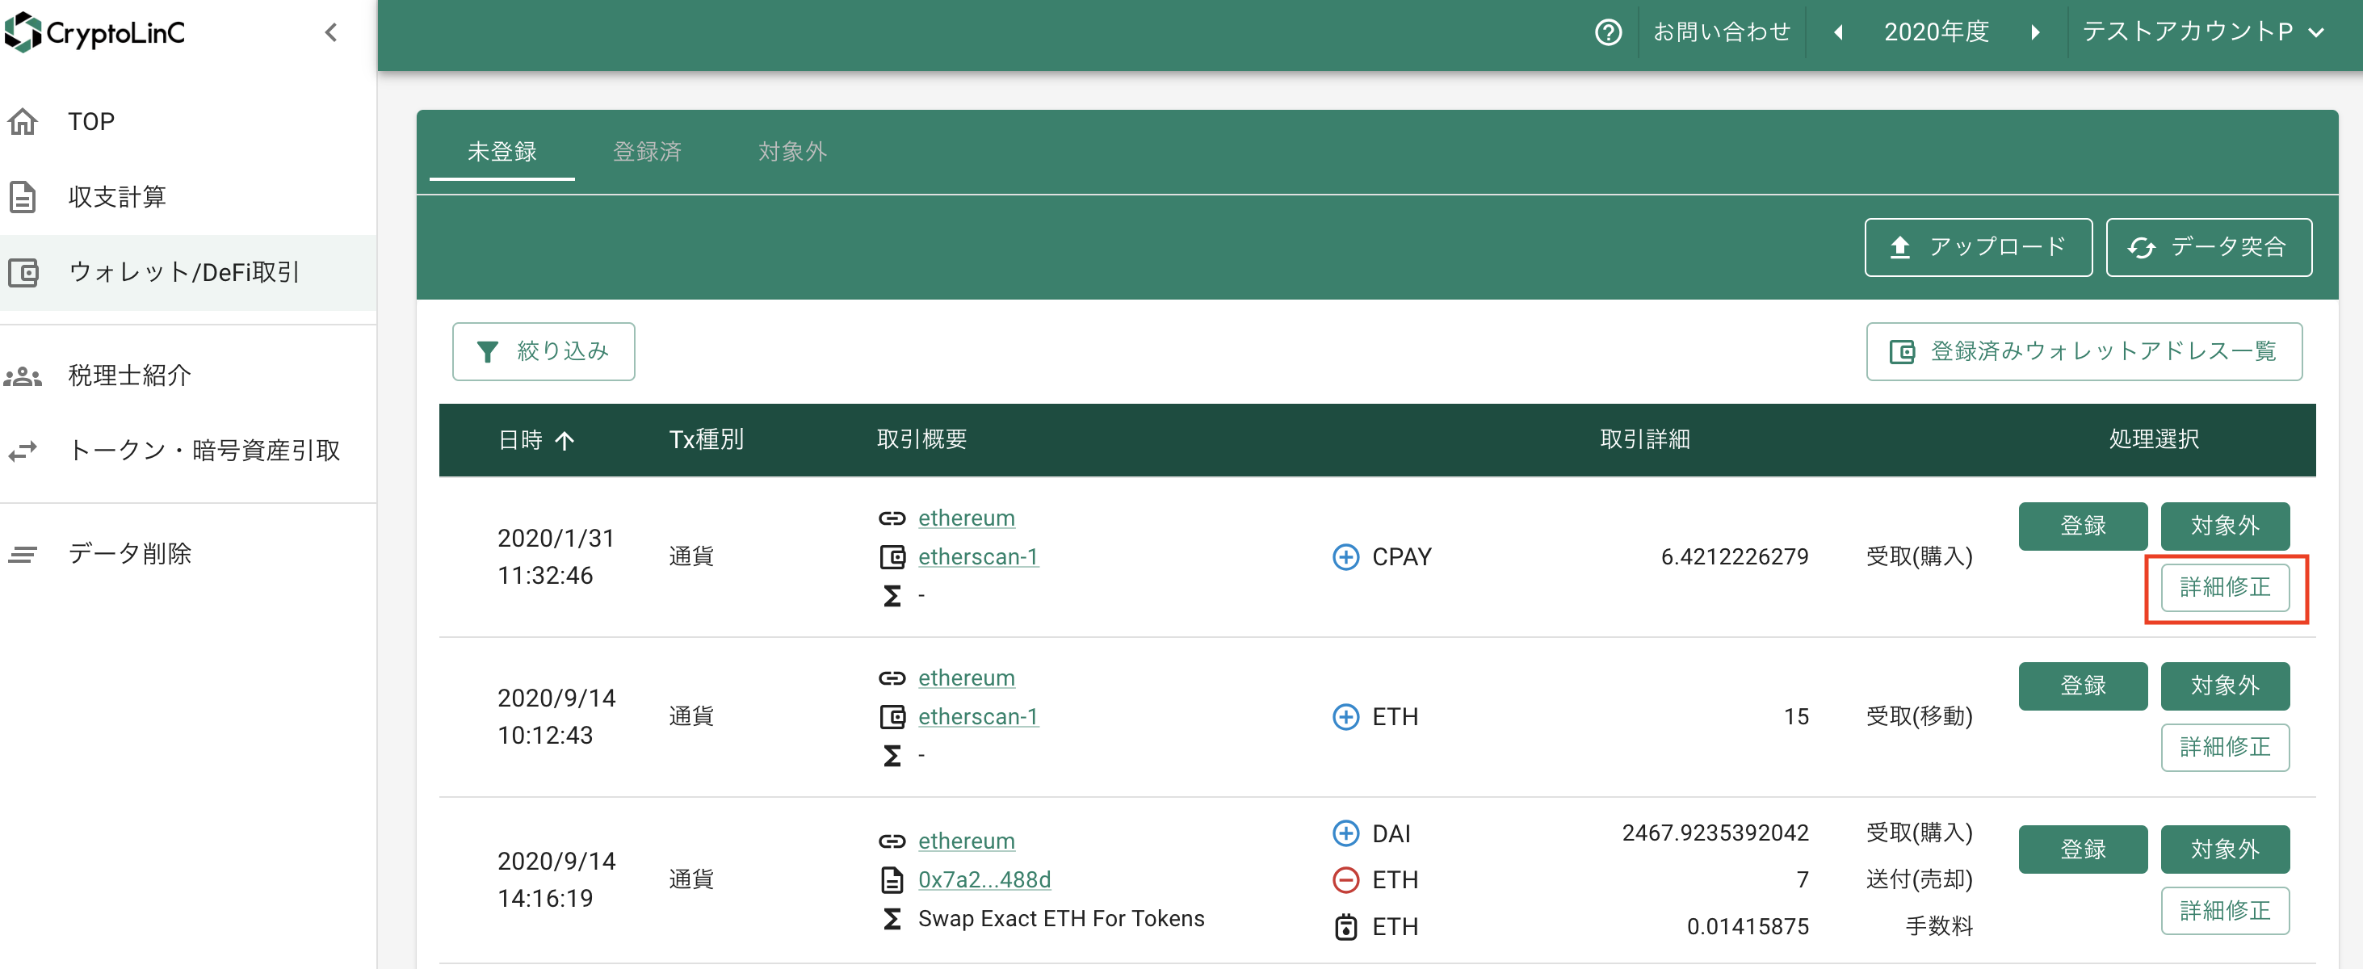
Task: Click 詳細修正 for the CPAY transaction
Action: (2224, 587)
